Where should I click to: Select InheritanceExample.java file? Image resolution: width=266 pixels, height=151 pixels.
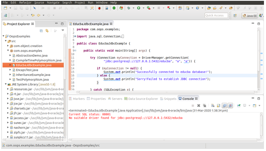click(33, 75)
